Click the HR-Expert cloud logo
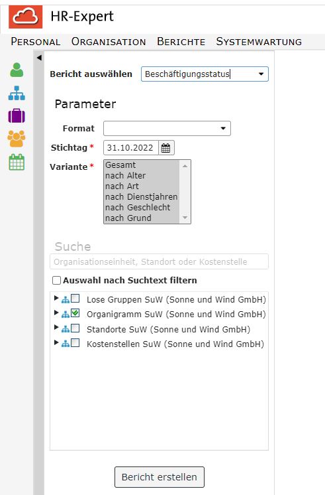325x495 pixels. pos(26,17)
